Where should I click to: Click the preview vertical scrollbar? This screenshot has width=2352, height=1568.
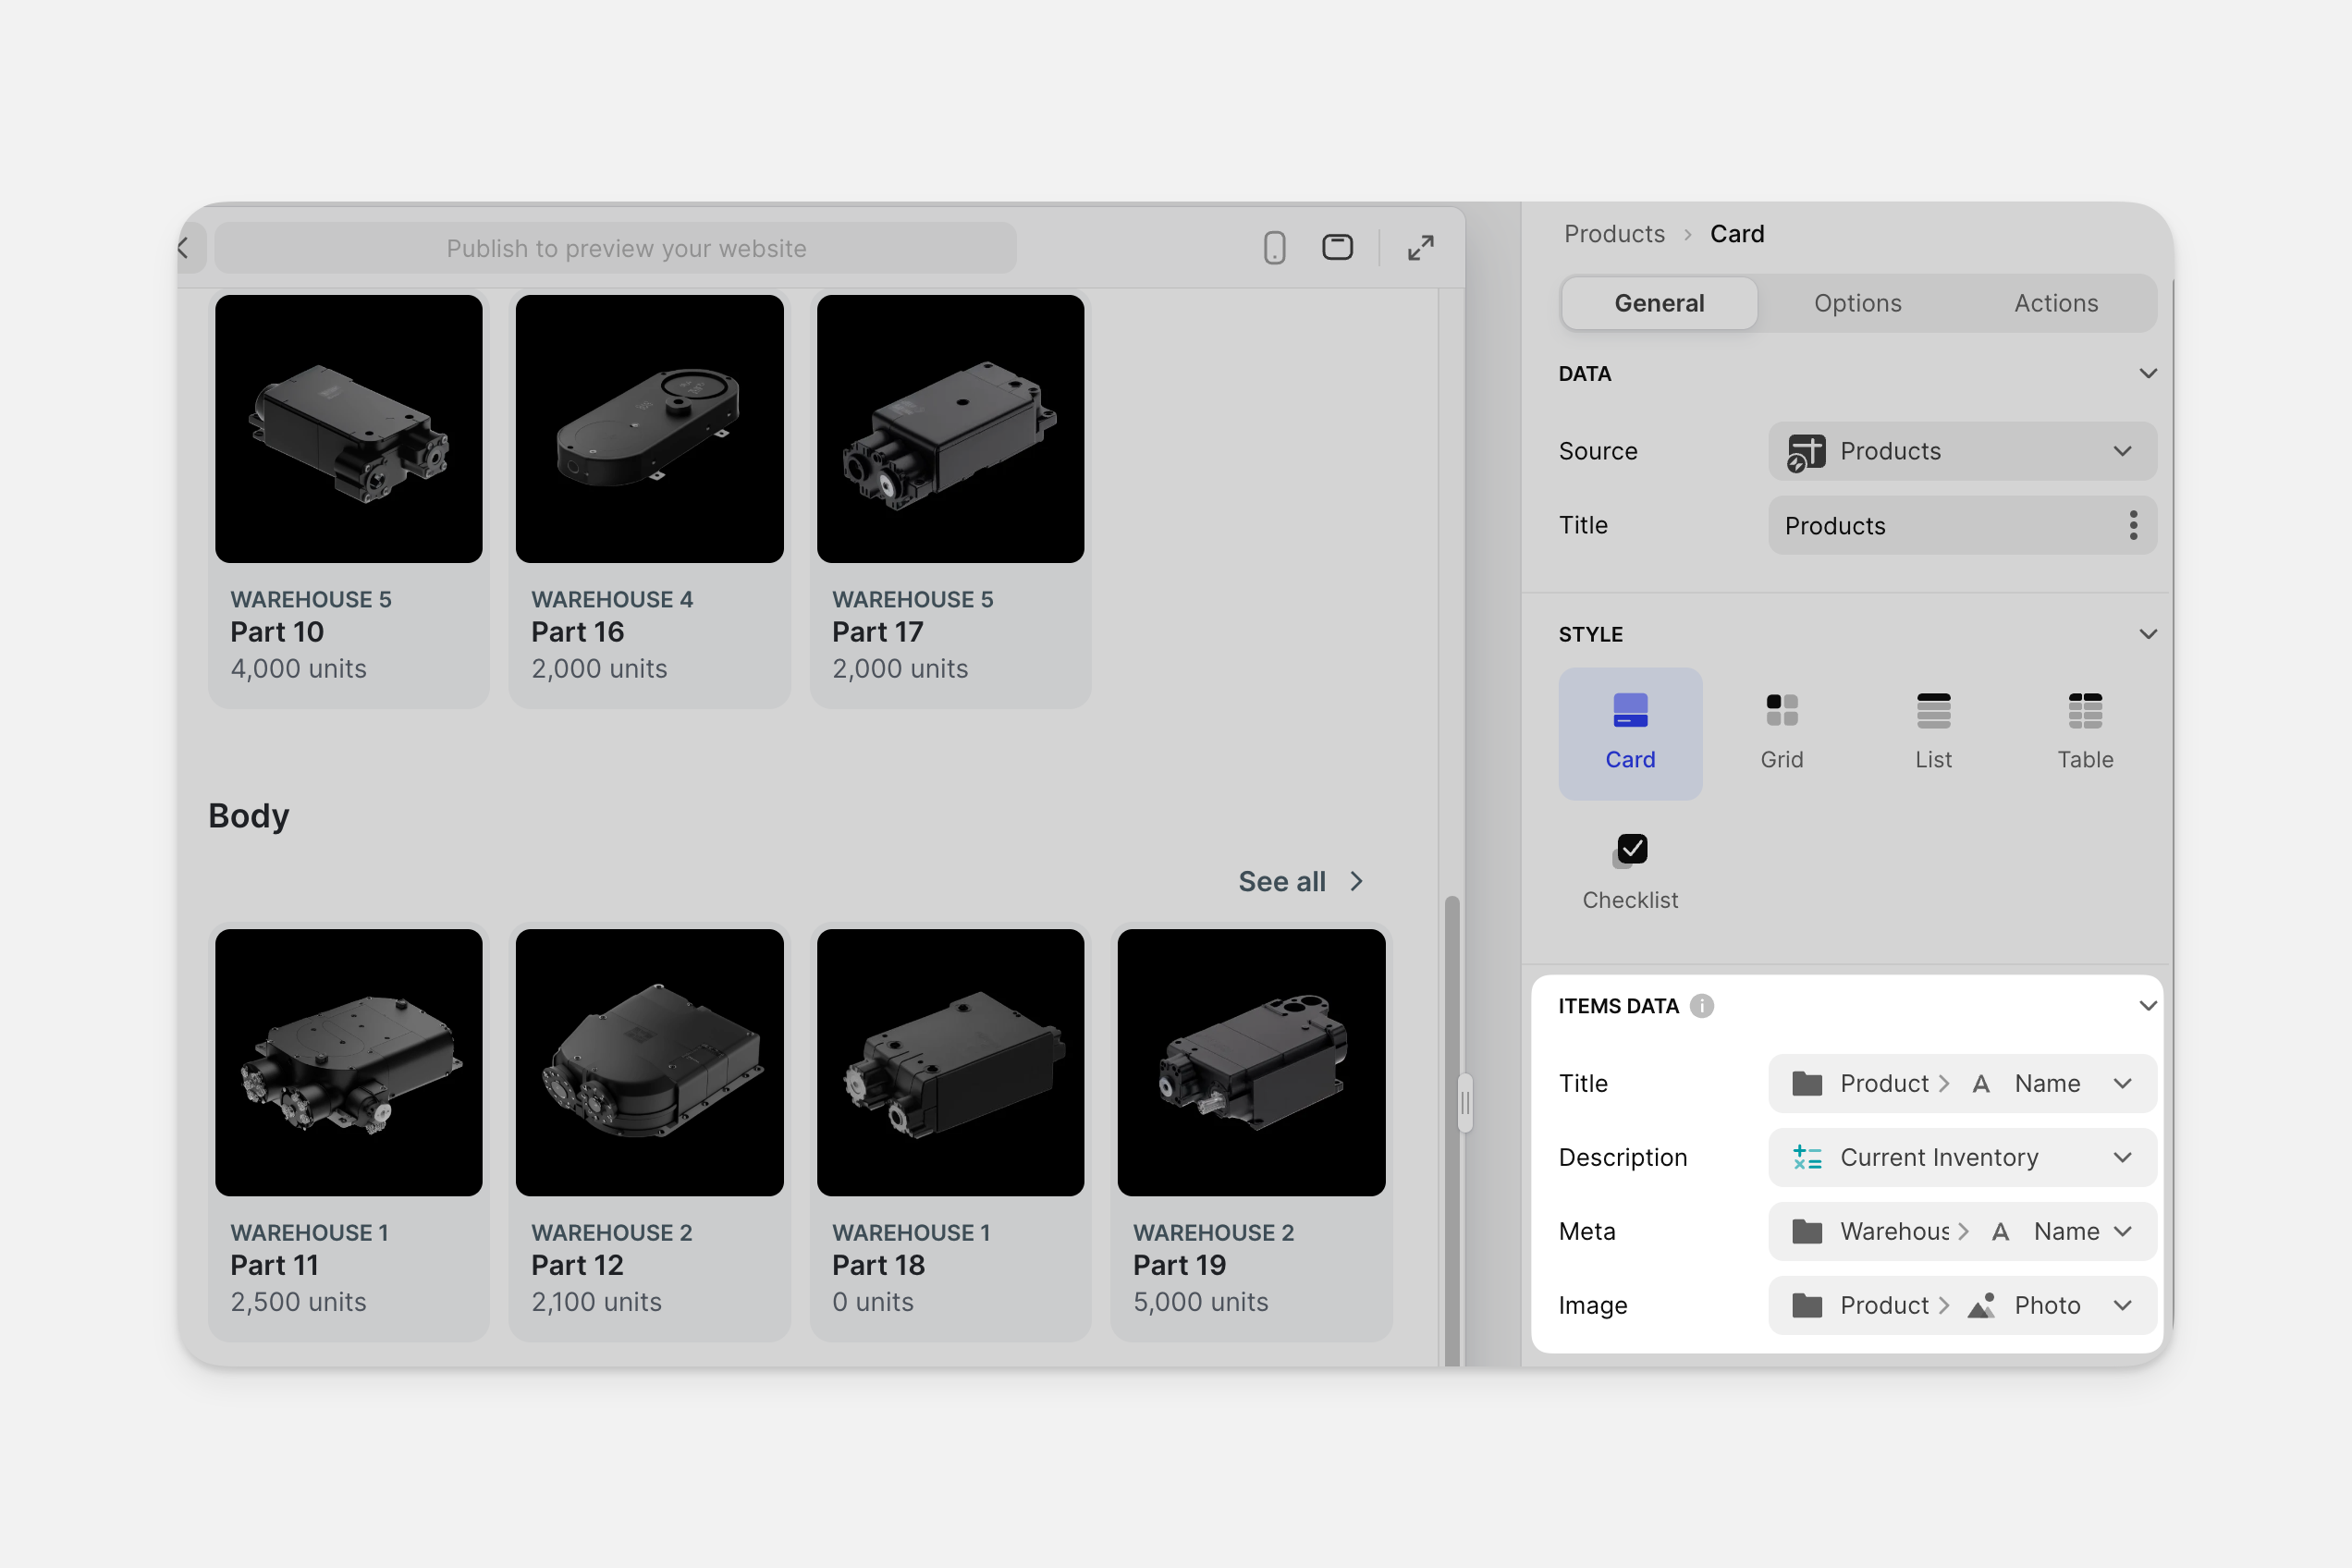point(1452,1130)
